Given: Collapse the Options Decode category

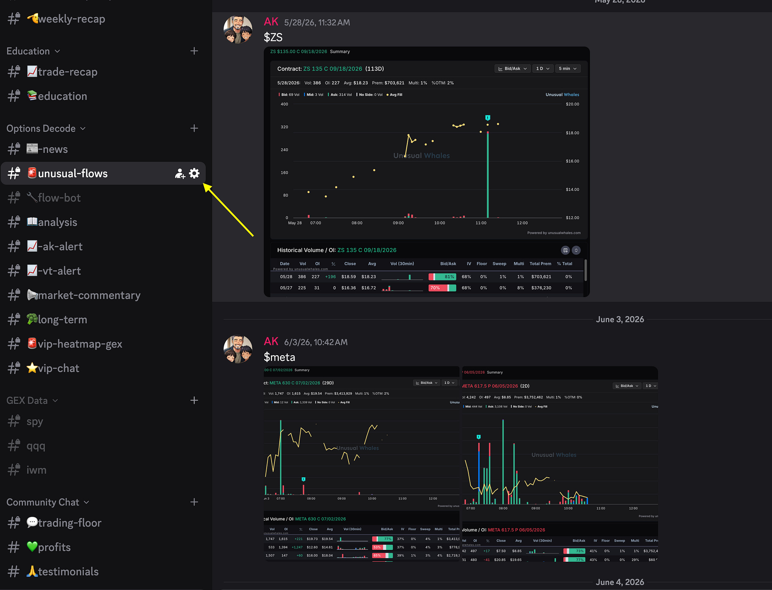Looking at the screenshot, I should point(46,129).
